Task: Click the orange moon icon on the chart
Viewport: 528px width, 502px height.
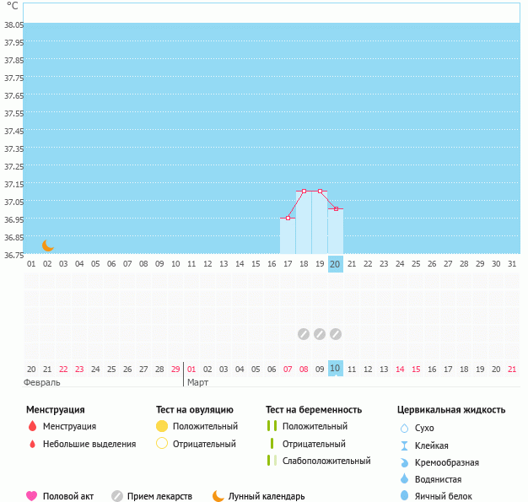Action: [48, 246]
